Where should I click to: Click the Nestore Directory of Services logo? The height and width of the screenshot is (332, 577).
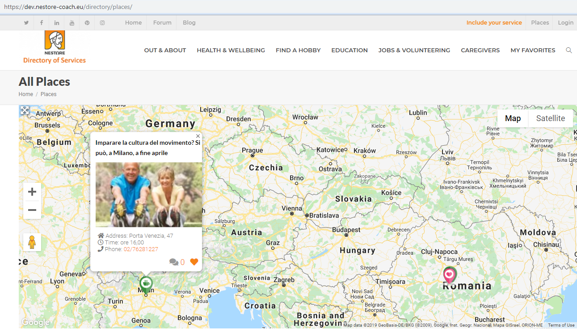tap(55, 47)
